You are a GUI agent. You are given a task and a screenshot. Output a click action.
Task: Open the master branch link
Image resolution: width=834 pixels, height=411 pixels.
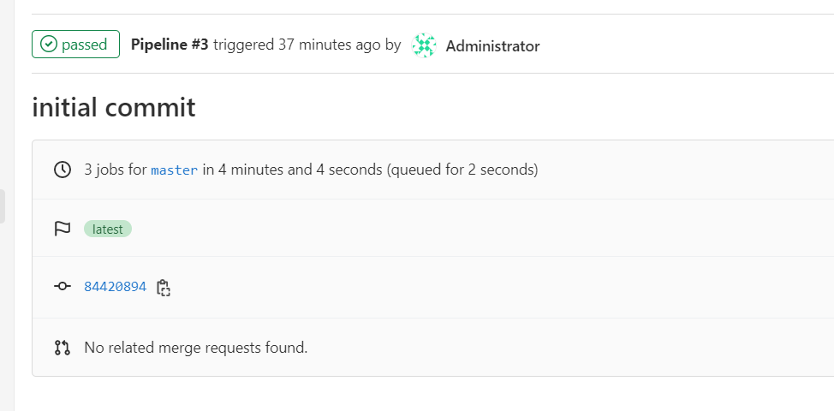pyautogui.click(x=175, y=170)
